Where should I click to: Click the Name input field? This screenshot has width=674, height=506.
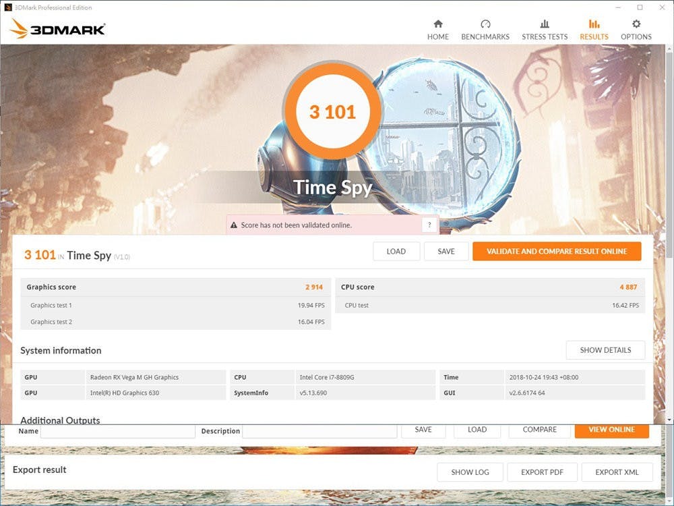click(118, 431)
